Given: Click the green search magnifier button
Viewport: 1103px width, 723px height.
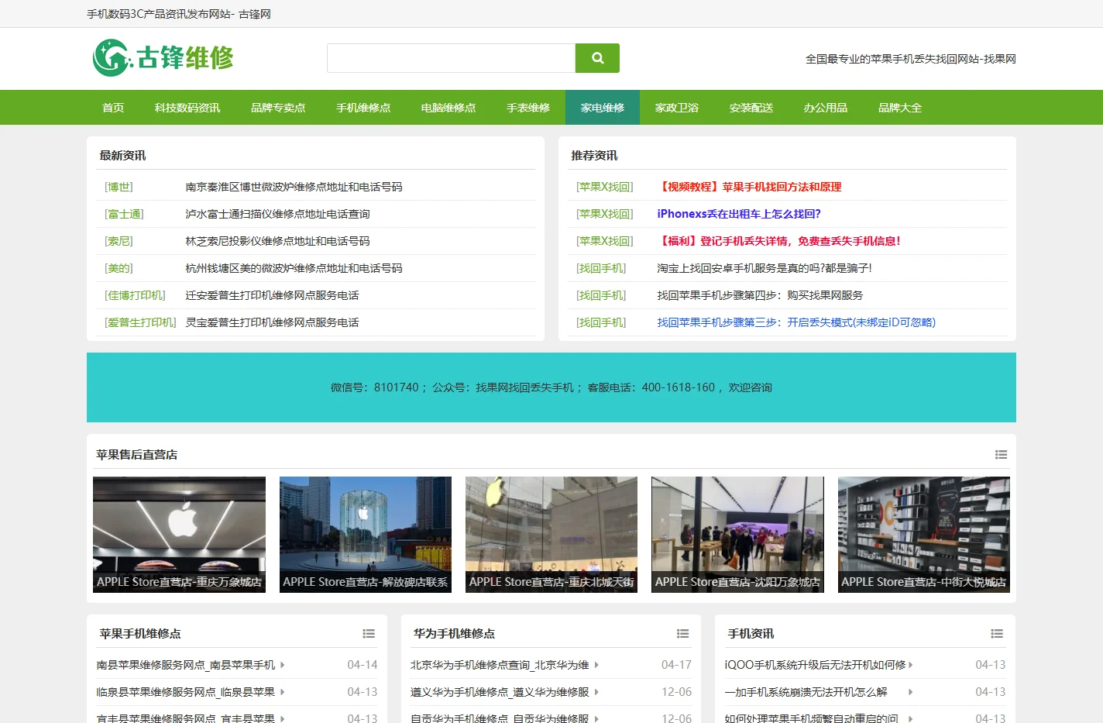Looking at the screenshot, I should 597,58.
